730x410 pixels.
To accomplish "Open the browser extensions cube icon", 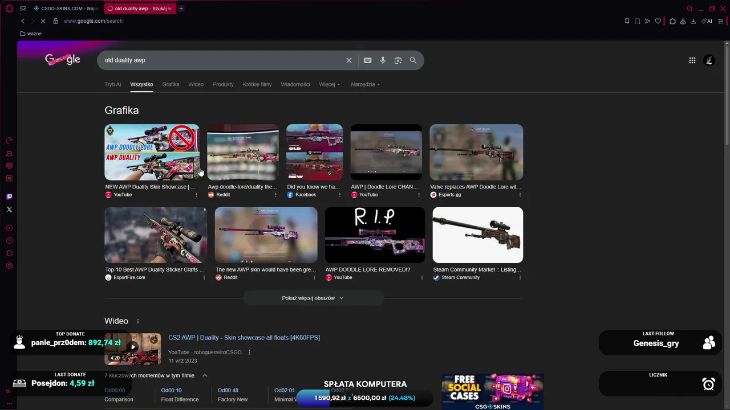I will [672, 21].
